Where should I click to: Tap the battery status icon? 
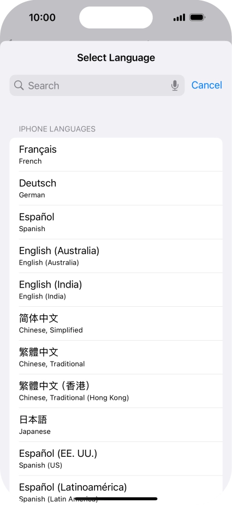tap(197, 18)
